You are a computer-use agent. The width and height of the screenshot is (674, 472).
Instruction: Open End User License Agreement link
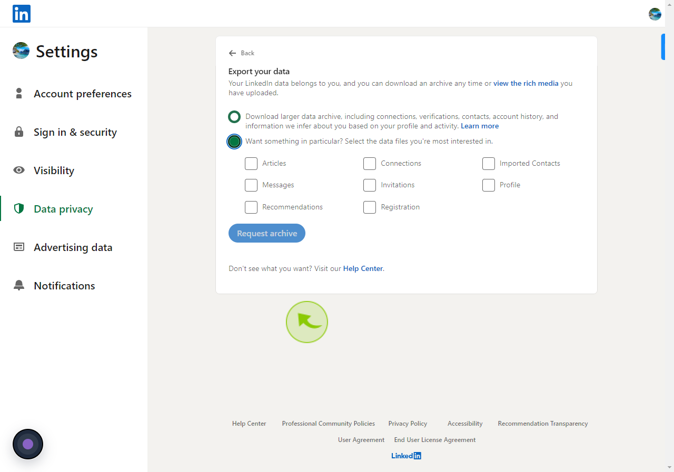(435, 440)
